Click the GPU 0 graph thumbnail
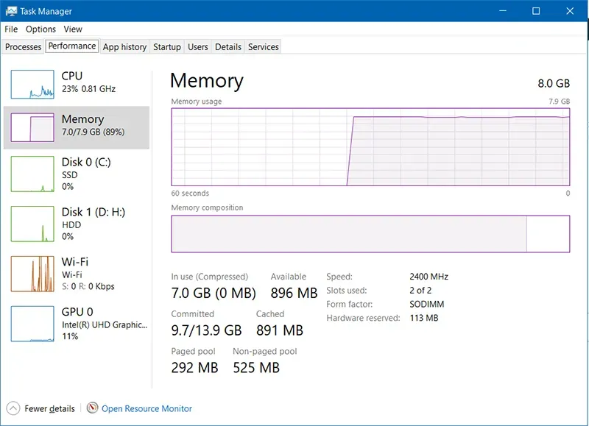 pos(32,324)
